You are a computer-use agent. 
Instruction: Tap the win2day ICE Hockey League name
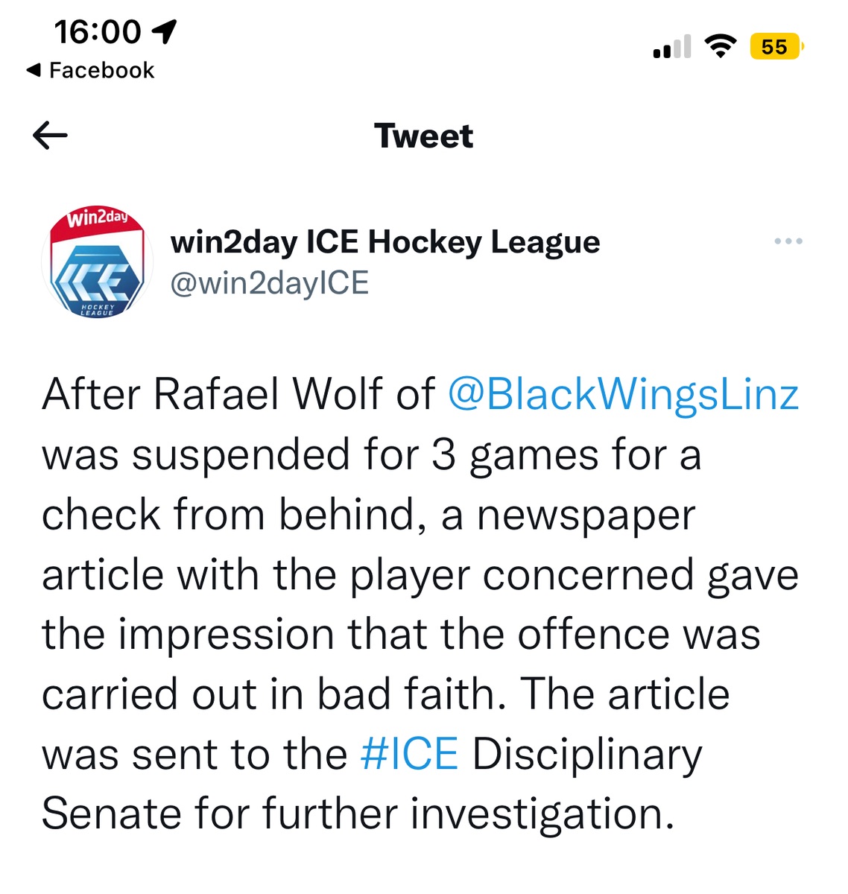pyautogui.click(x=385, y=242)
